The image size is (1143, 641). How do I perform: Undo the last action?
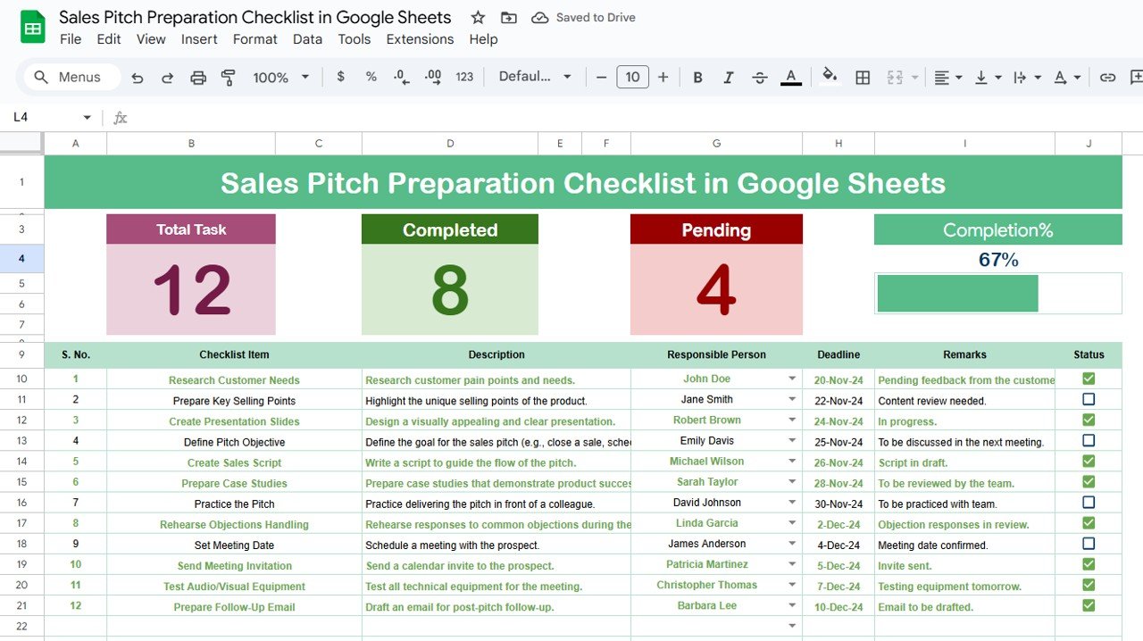pyautogui.click(x=137, y=78)
